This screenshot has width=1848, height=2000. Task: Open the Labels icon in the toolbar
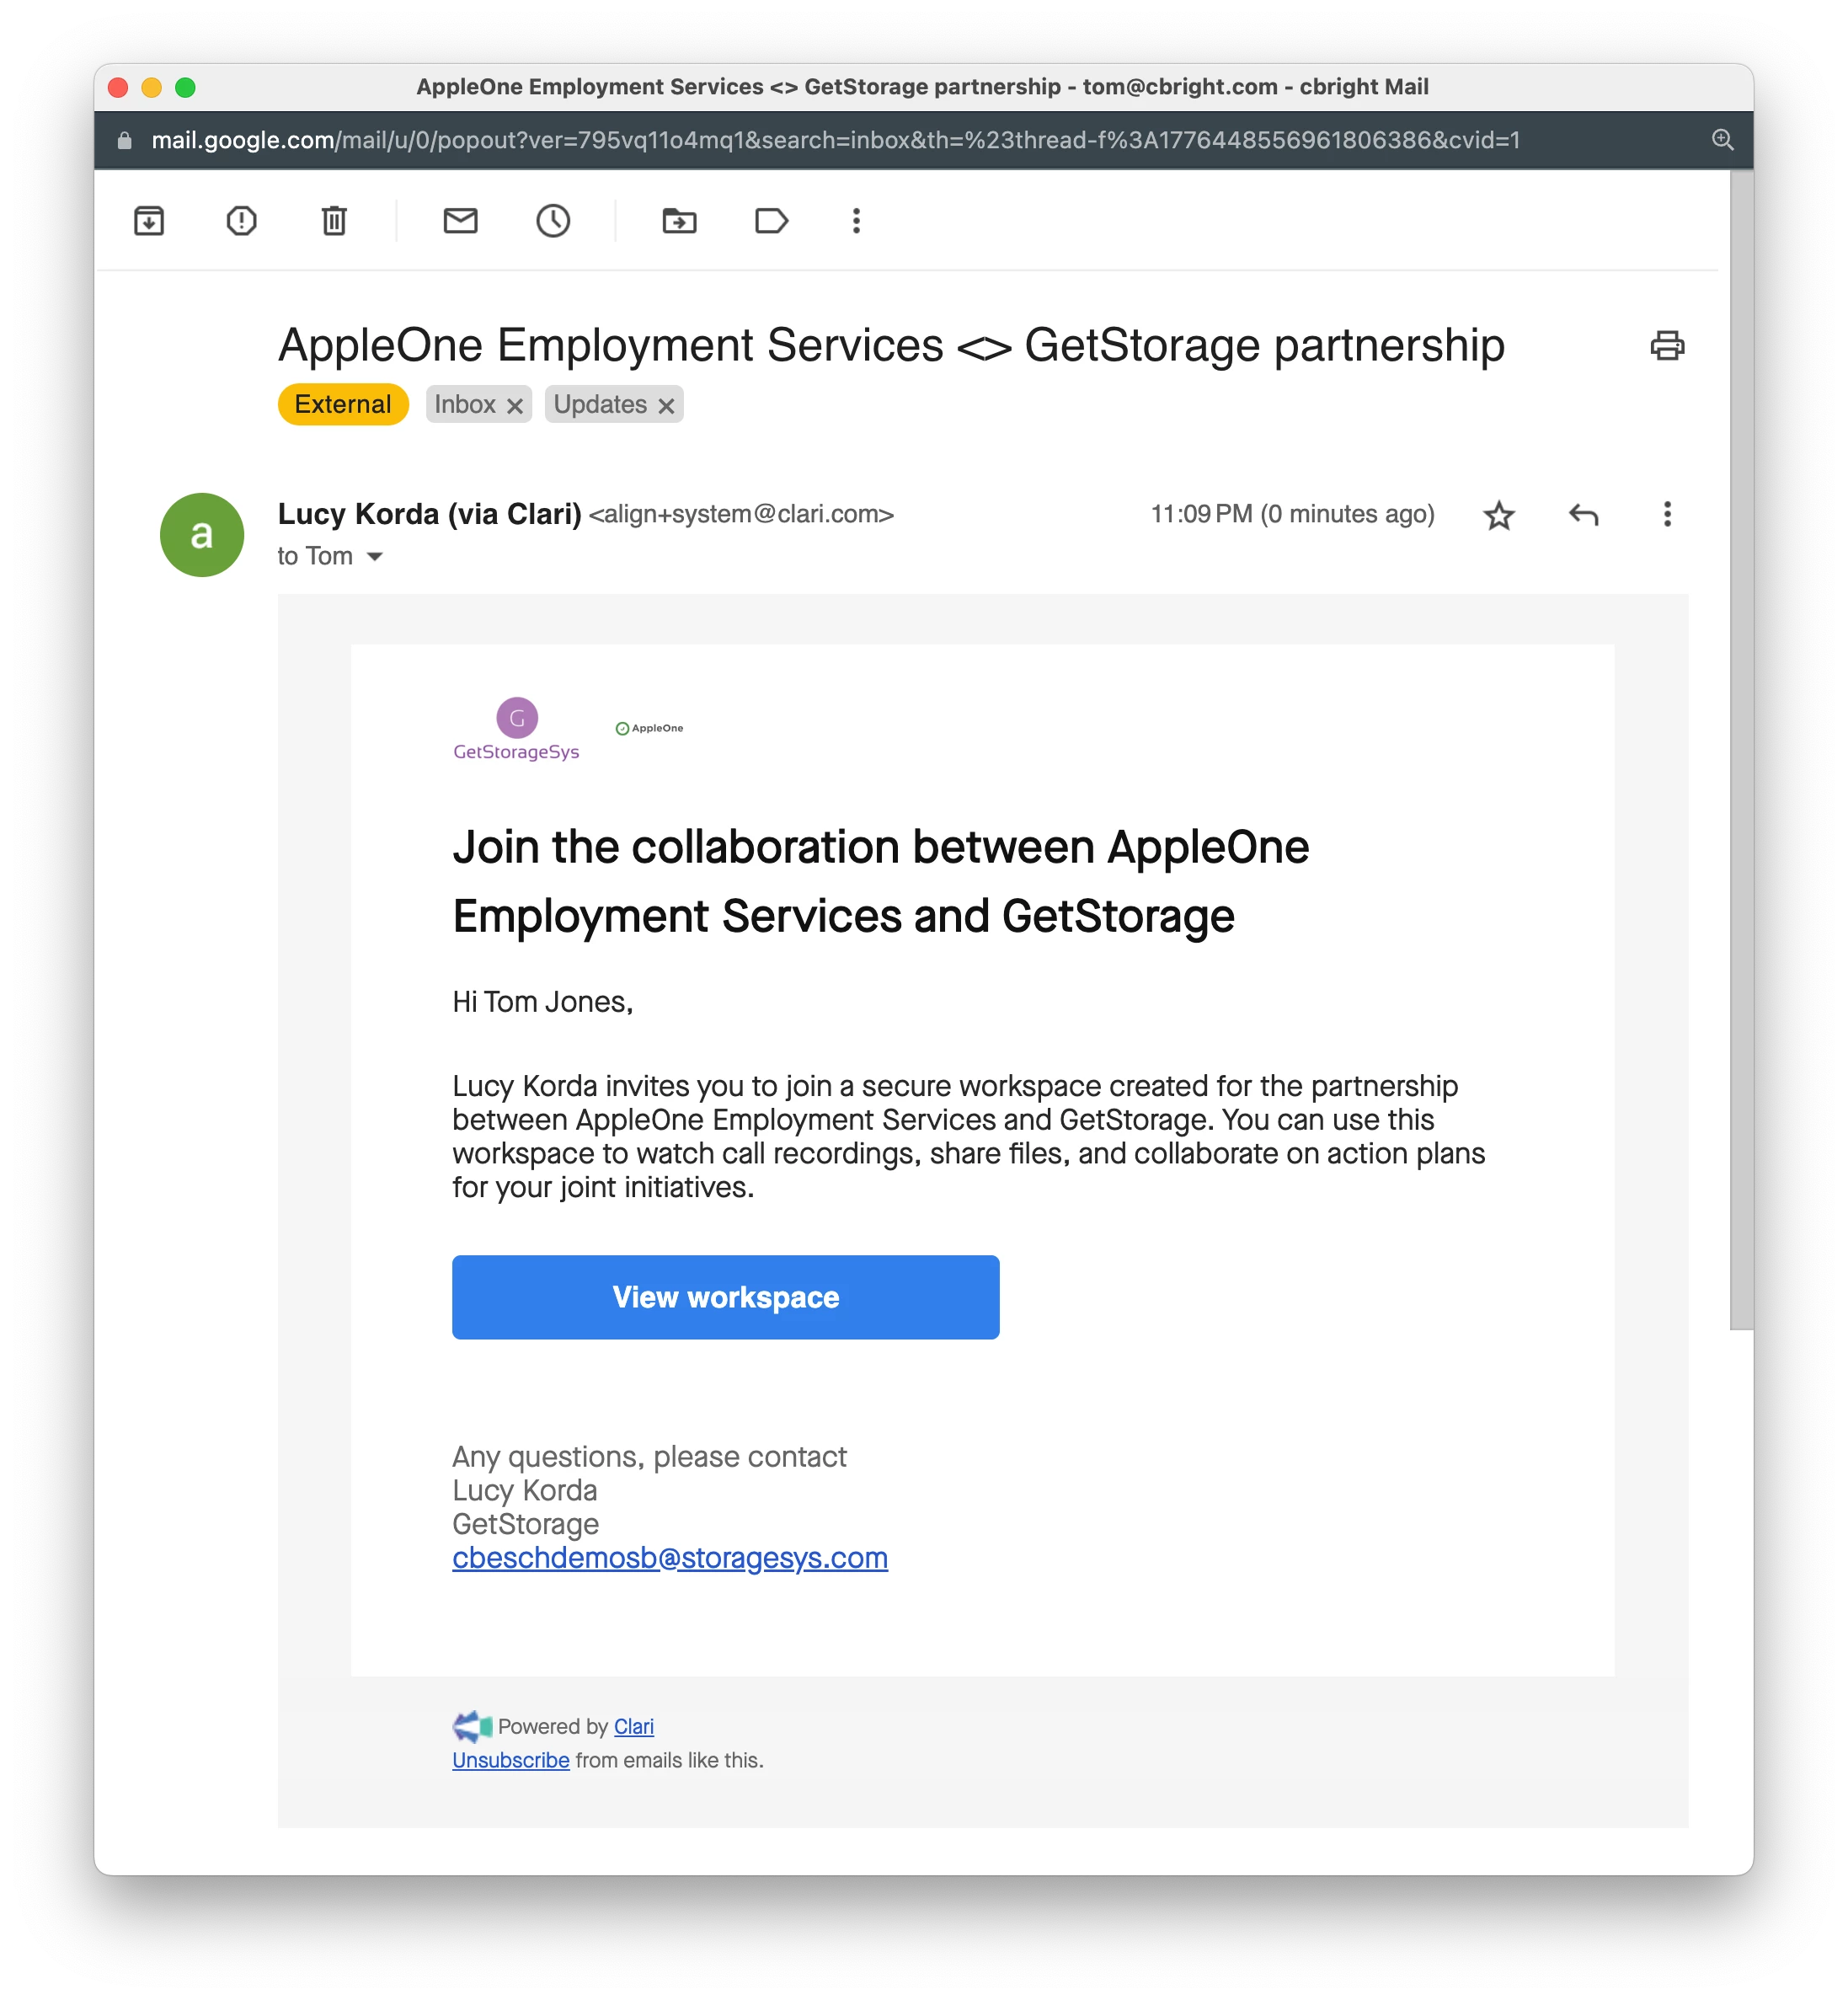(771, 221)
